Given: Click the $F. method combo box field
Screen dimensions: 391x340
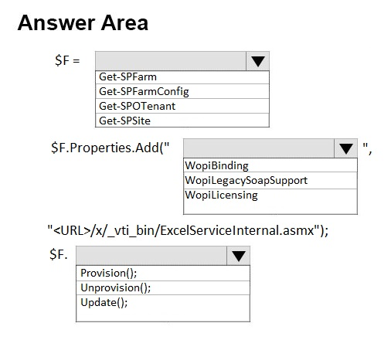Looking at the screenshot, I should (151, 256).
